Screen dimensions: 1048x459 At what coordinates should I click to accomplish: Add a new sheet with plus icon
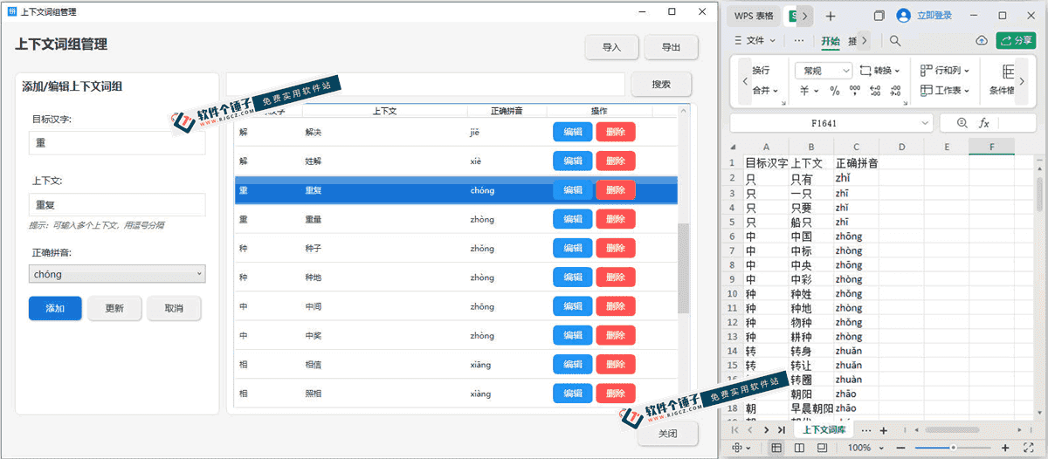tap(884, 430)
